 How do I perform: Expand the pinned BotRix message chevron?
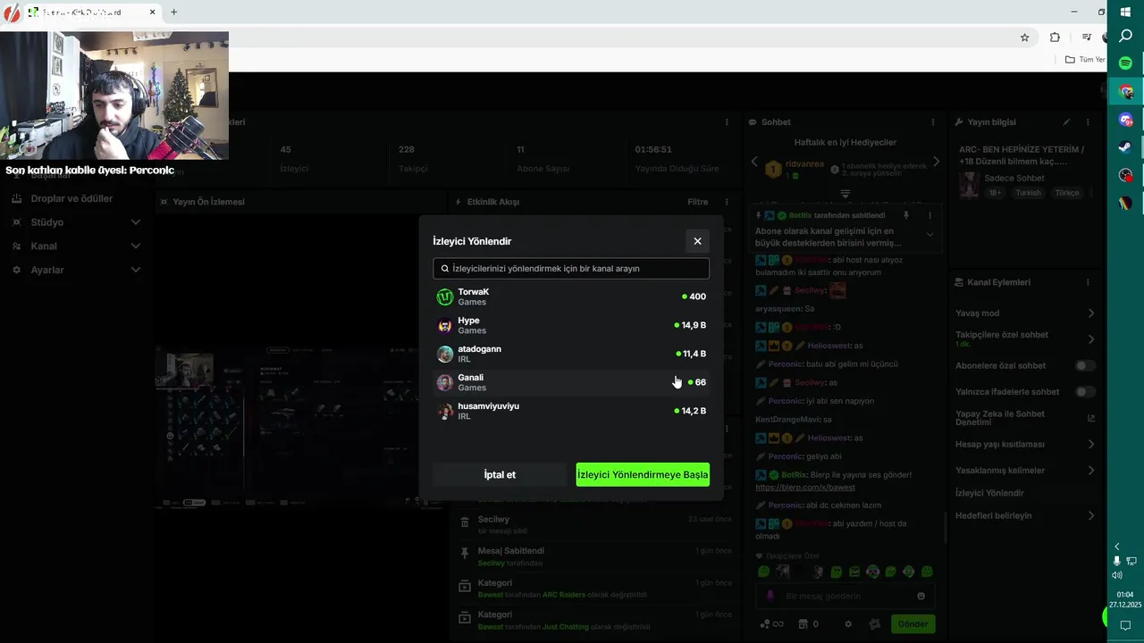point(929,235)
